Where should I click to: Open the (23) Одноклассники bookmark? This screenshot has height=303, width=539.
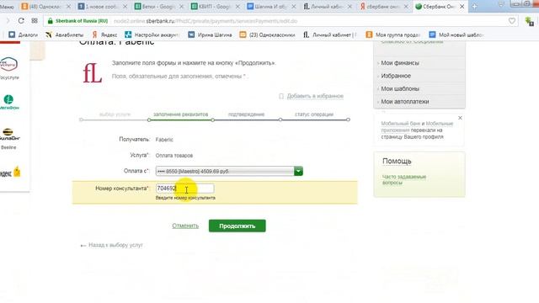click(267, 35)
